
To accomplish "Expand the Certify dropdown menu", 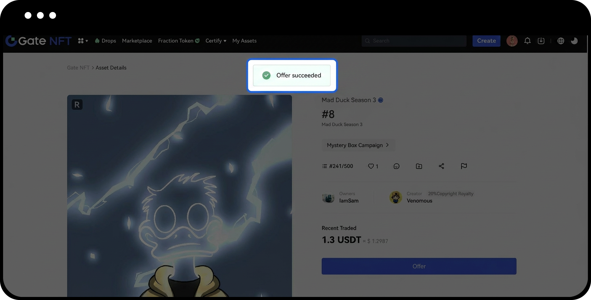I will (x=216, y=41).
